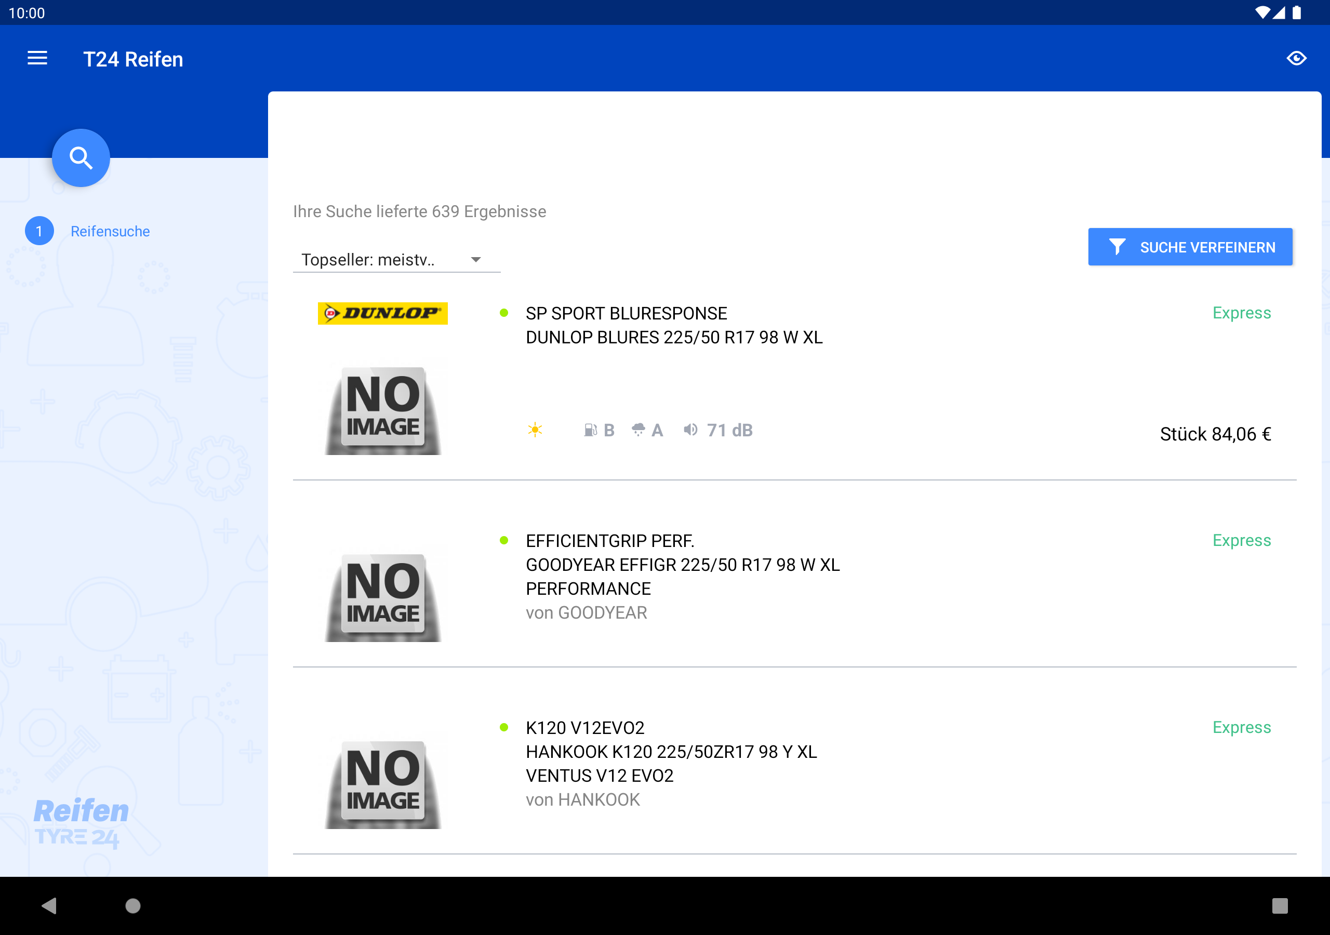This screenshot has height=935, width=1330.
Task: Click the summer tire sun icon
Action: (x=535, y=430)
